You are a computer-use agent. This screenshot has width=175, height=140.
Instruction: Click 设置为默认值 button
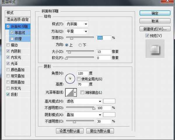(x=69, y=131)
